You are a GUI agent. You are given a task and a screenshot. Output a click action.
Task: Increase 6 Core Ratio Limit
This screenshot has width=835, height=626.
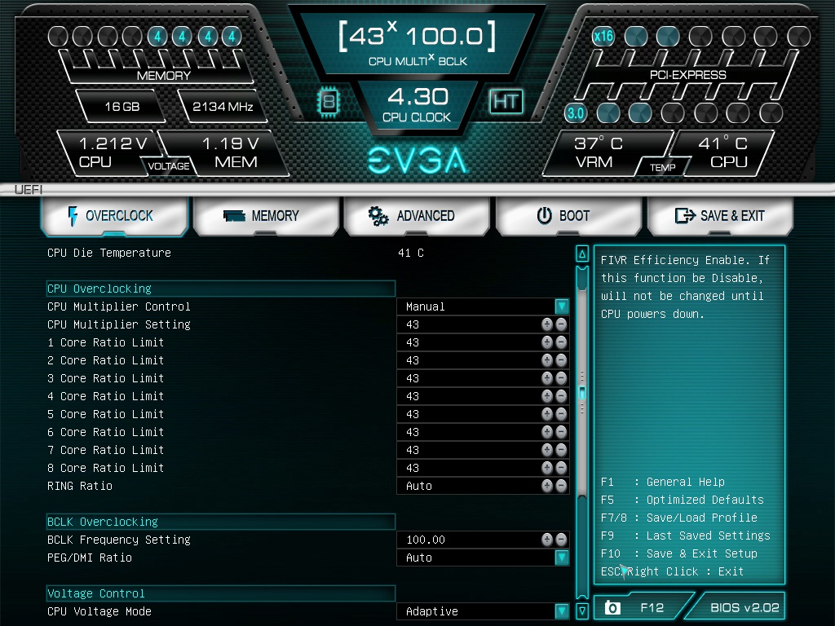pos(547,432)
